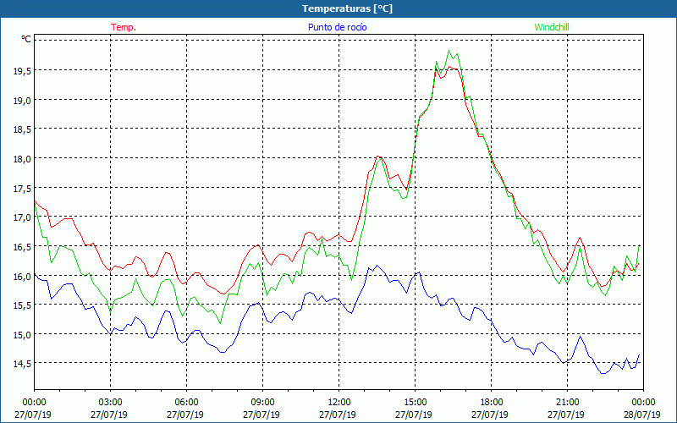This screenshot has height=423, width=677.
Task: Click the '°C' unit label on axis
Action: pyautogui.click(x=26, y=39)
